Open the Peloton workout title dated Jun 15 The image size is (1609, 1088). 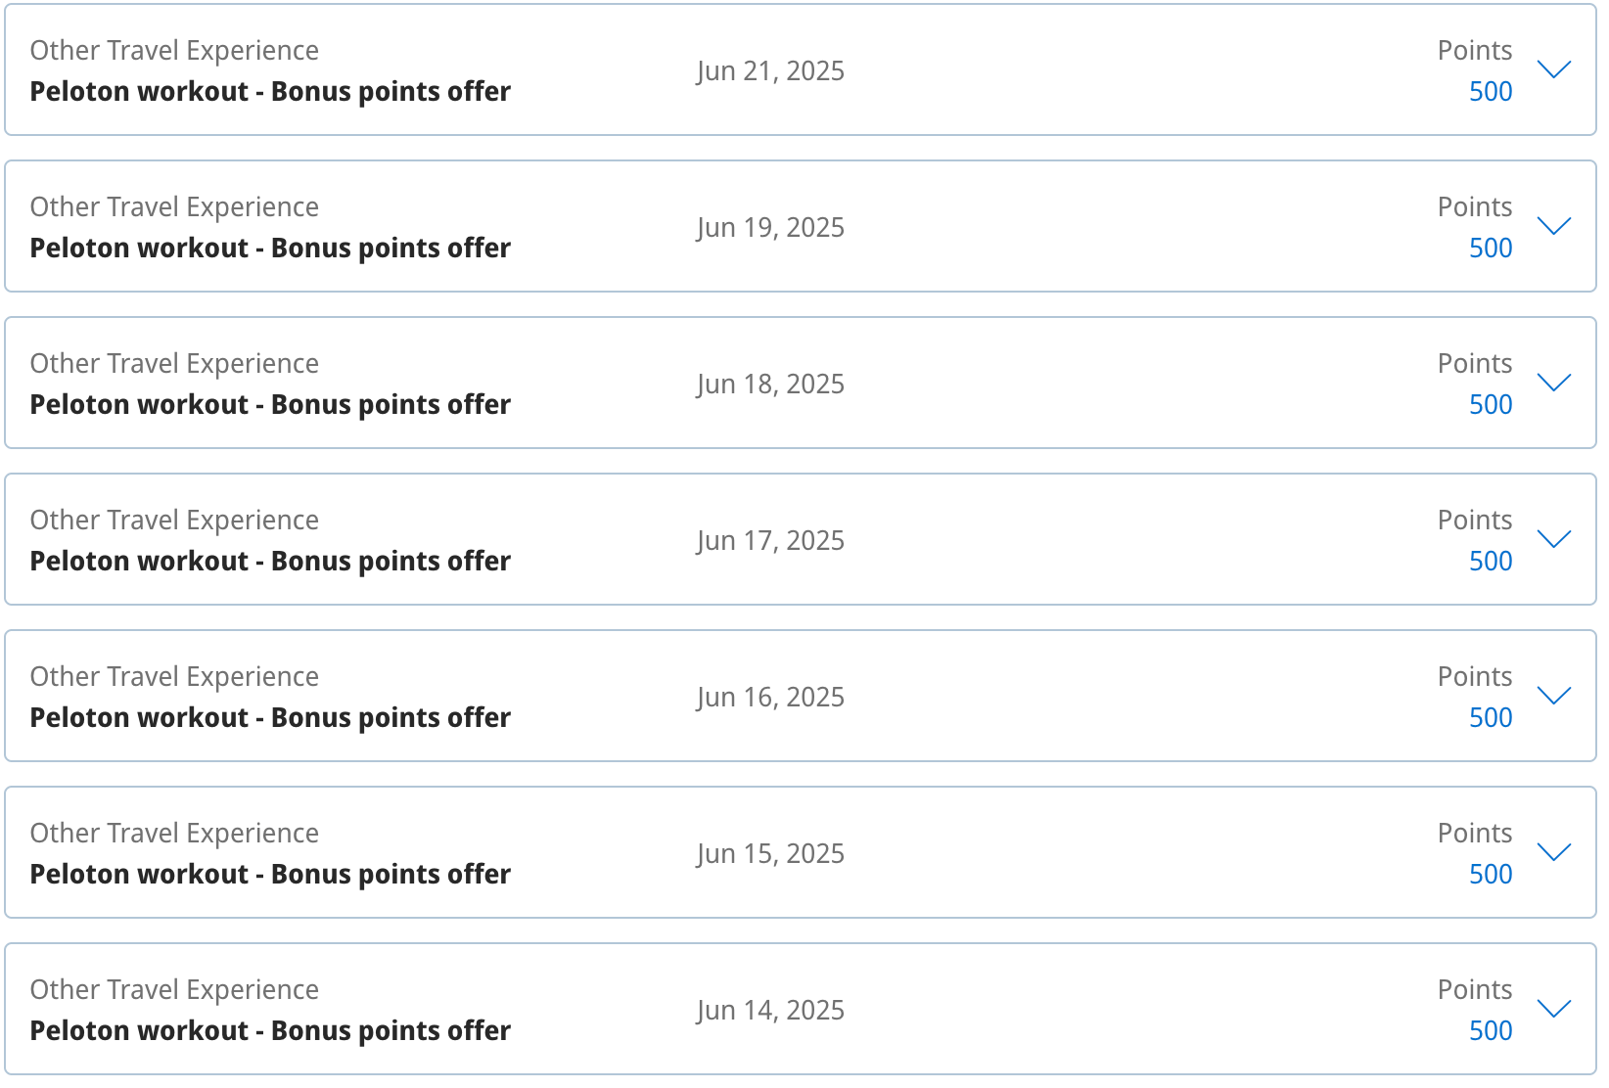pyautogui.click(x=270, y=874)
